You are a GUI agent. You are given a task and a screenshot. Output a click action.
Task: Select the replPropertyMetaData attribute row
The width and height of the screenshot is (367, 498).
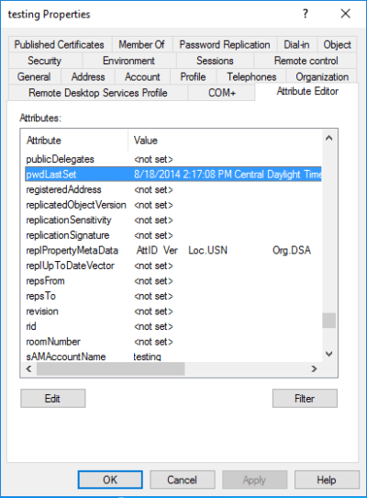[173, 250]
